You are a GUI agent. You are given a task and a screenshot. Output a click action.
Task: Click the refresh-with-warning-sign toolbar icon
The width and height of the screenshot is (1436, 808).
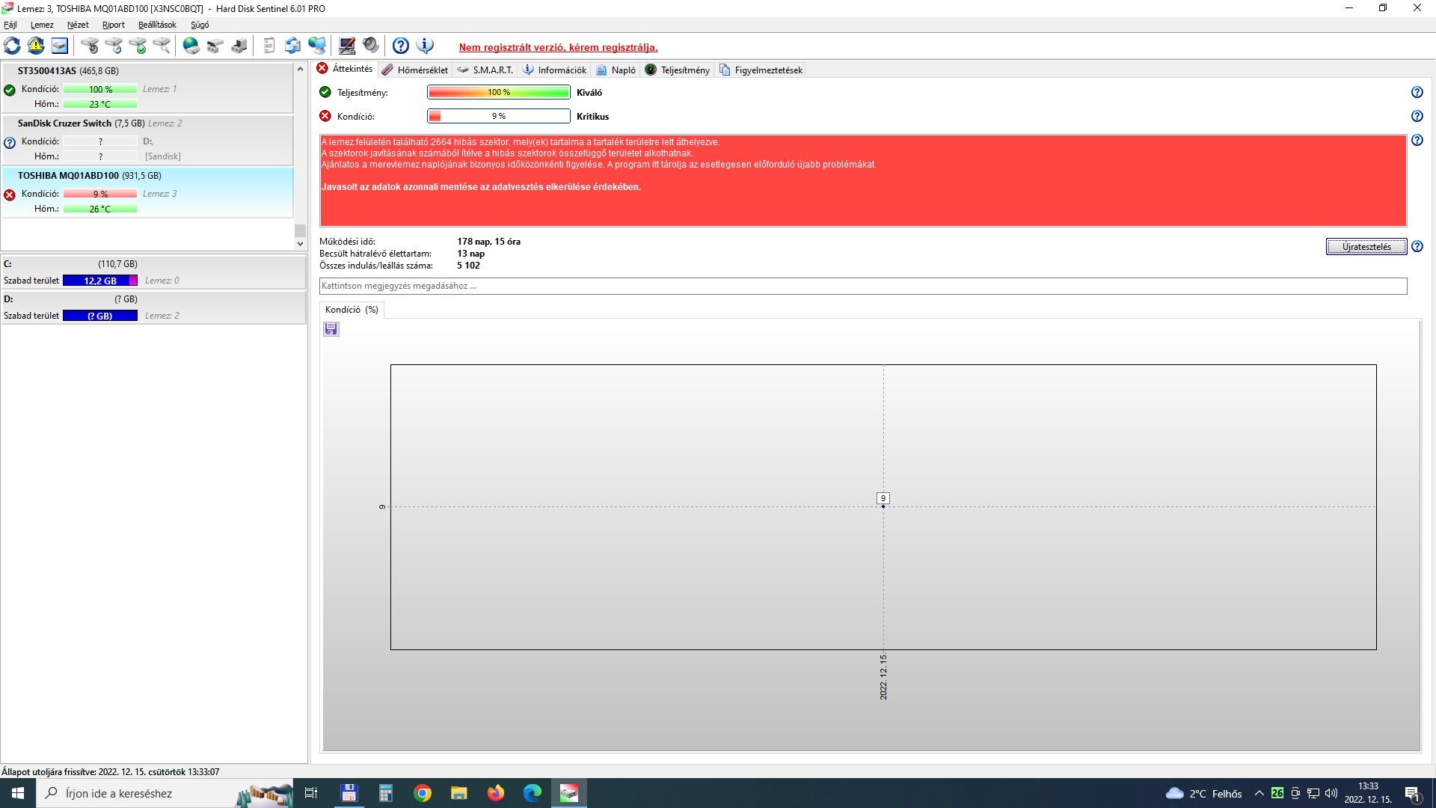(36, 46)
